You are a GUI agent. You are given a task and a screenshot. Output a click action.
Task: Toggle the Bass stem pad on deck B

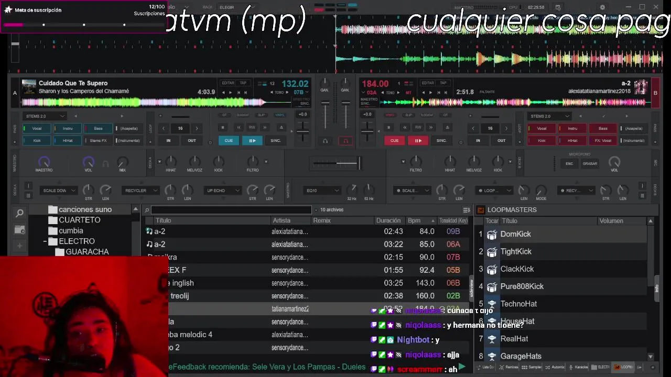click(x=603, y=128)
